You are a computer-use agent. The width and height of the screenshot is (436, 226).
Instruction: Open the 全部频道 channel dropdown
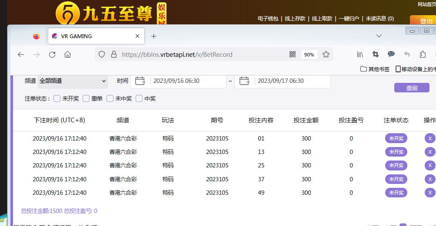(x=73, y=81)
